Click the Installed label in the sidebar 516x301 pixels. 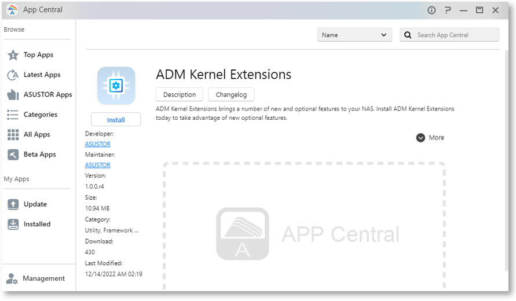[37, 225]
